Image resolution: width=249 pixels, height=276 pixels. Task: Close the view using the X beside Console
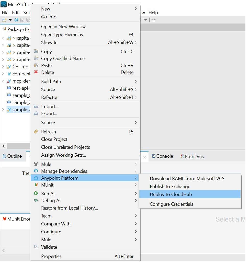(145, 157)
